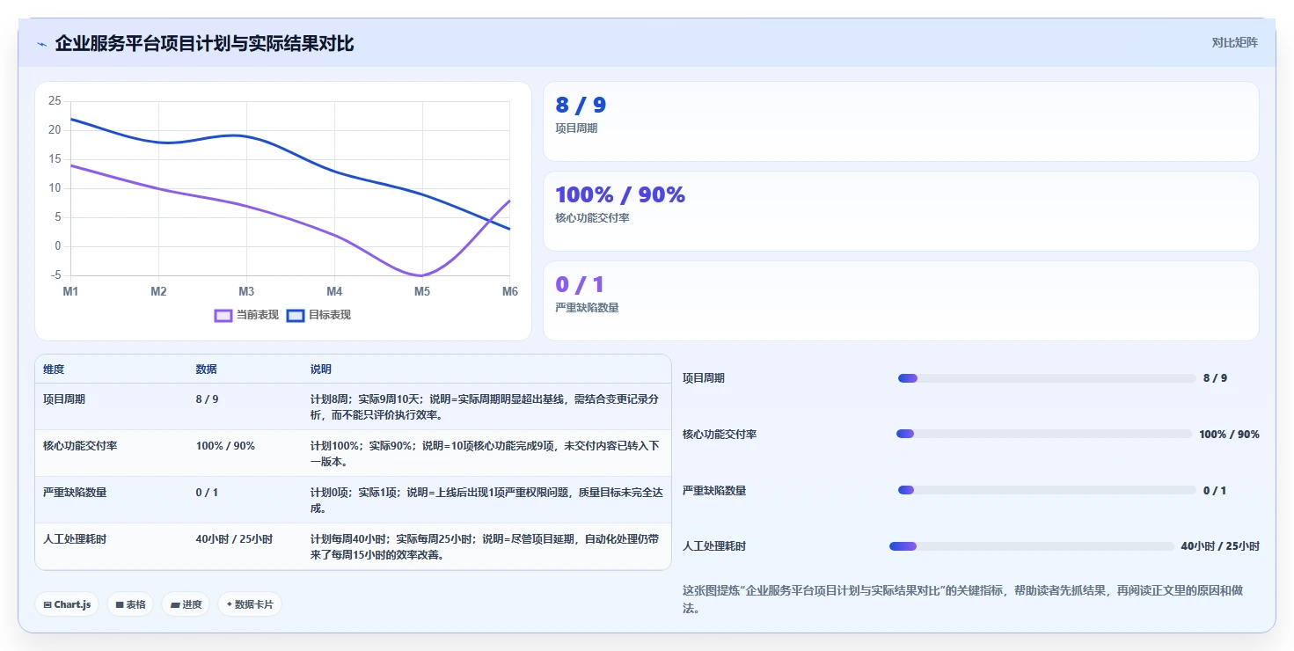The image size is (1294, 651).
Task: Click the big 8 / 9 number on the 项目周期 card
Action: (581, 106)
